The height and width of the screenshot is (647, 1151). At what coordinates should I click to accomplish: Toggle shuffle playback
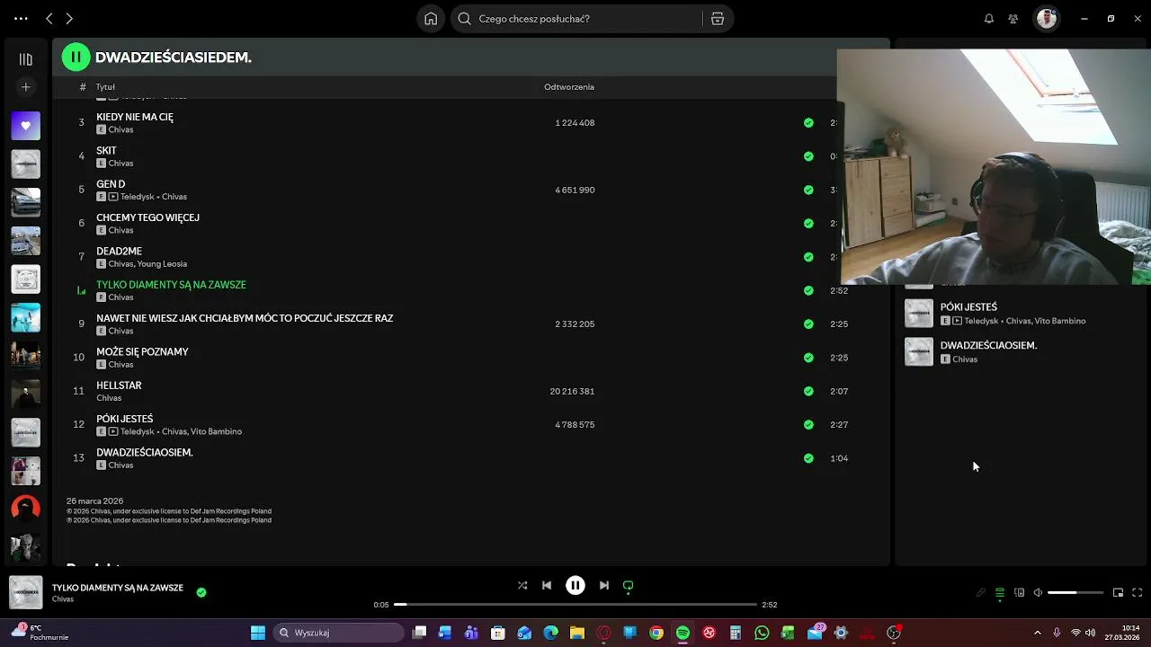tap(522, 585)
